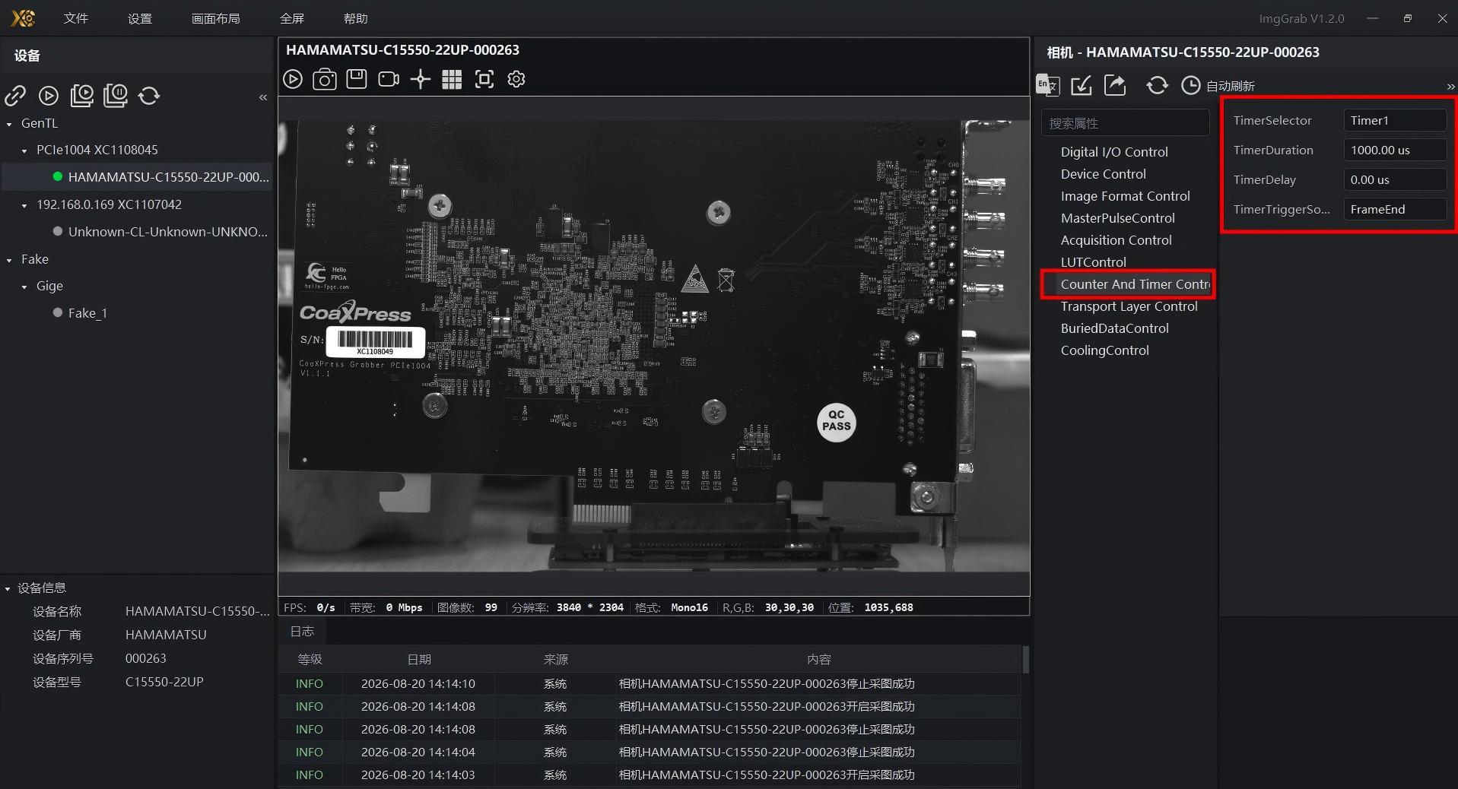Select the log entry timestamped 2026-08-20 14:14:10
This screenshot has width=1458, height=789.
point(650,684)
